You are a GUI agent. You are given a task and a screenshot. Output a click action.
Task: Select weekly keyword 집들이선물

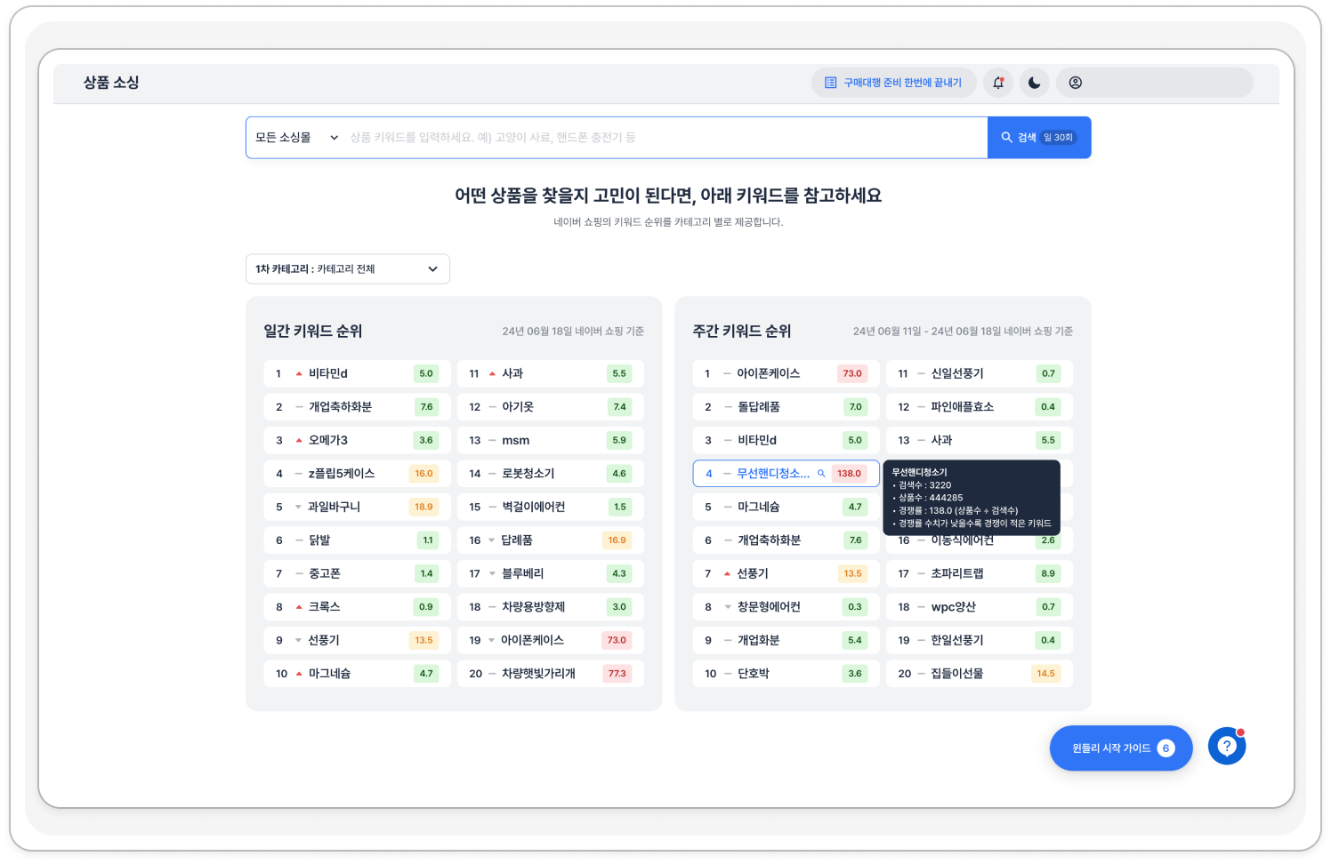click(x=980, y=674)
